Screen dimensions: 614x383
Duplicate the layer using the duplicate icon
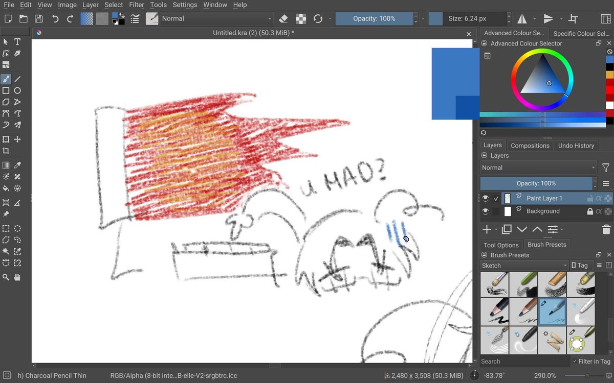pyautogui.click(x=507, y=230)
